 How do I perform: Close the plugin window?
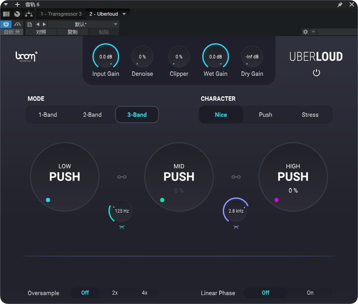352,4
